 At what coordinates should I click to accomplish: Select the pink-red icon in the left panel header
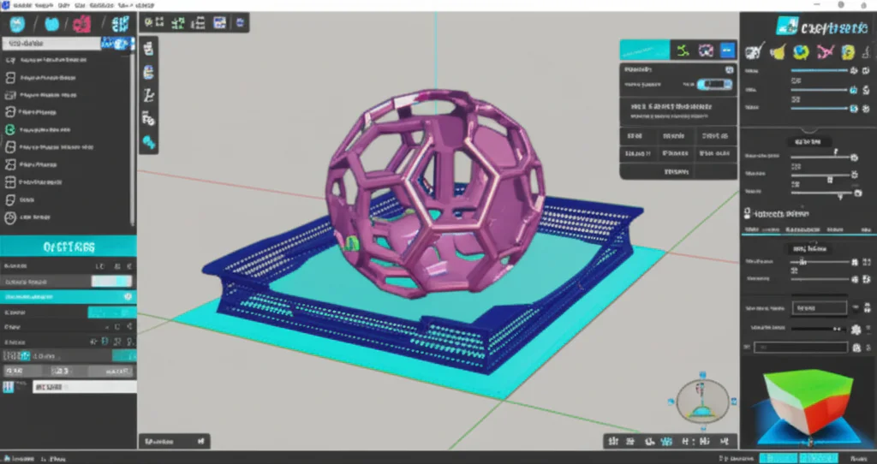pyautogui.click(x=82, y=24)
